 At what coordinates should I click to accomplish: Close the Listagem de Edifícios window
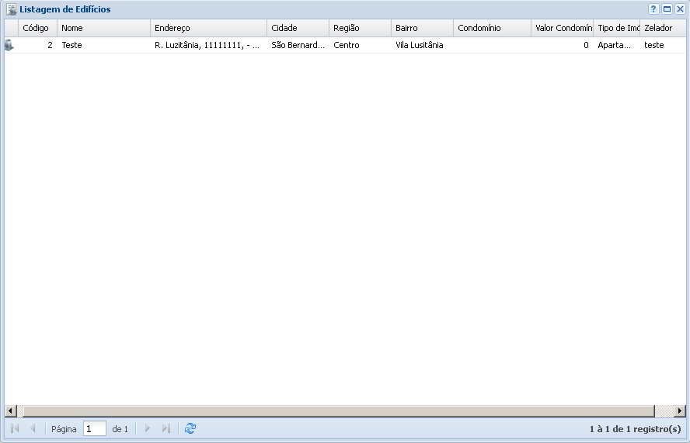(x=680, y=9)
